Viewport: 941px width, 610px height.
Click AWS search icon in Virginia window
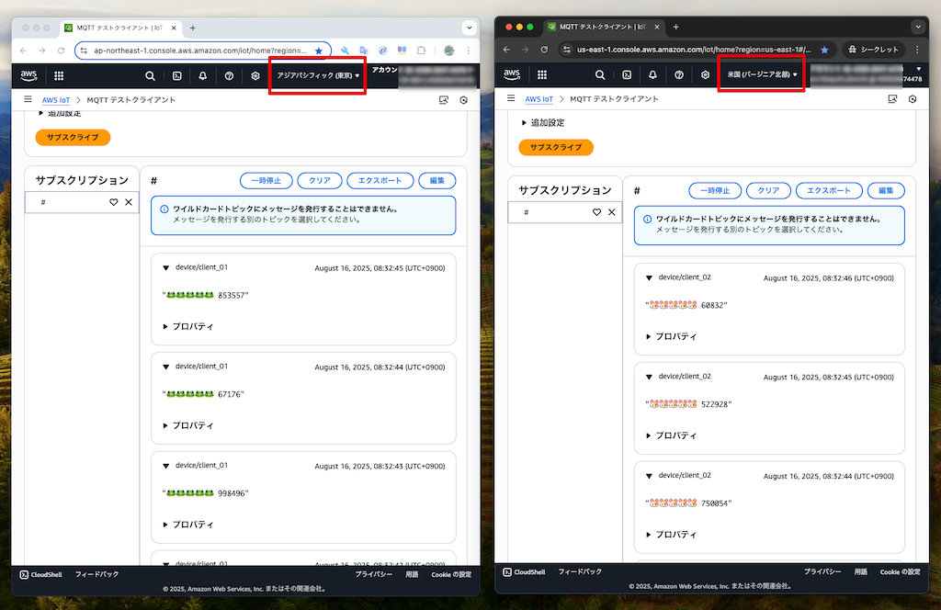coord(600,74)
